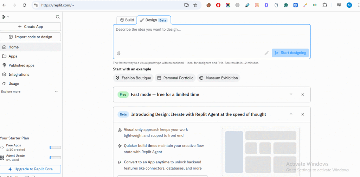Expand the Explore more section

56,91
